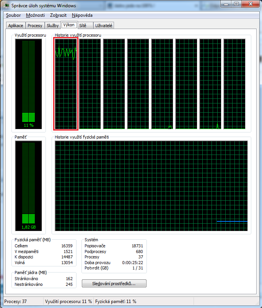This screenshot has width=262, height=308.
Task: Click the Volná value 13054
Action: pyautogui.click(x=67, y=263)
